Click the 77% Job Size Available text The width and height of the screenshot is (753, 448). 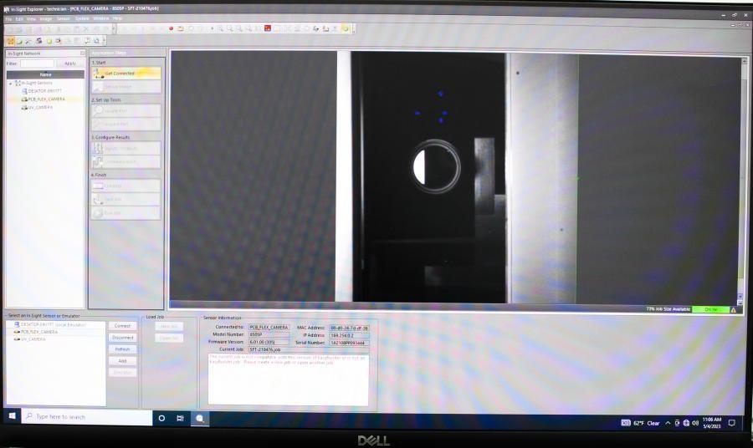(668, 309)
